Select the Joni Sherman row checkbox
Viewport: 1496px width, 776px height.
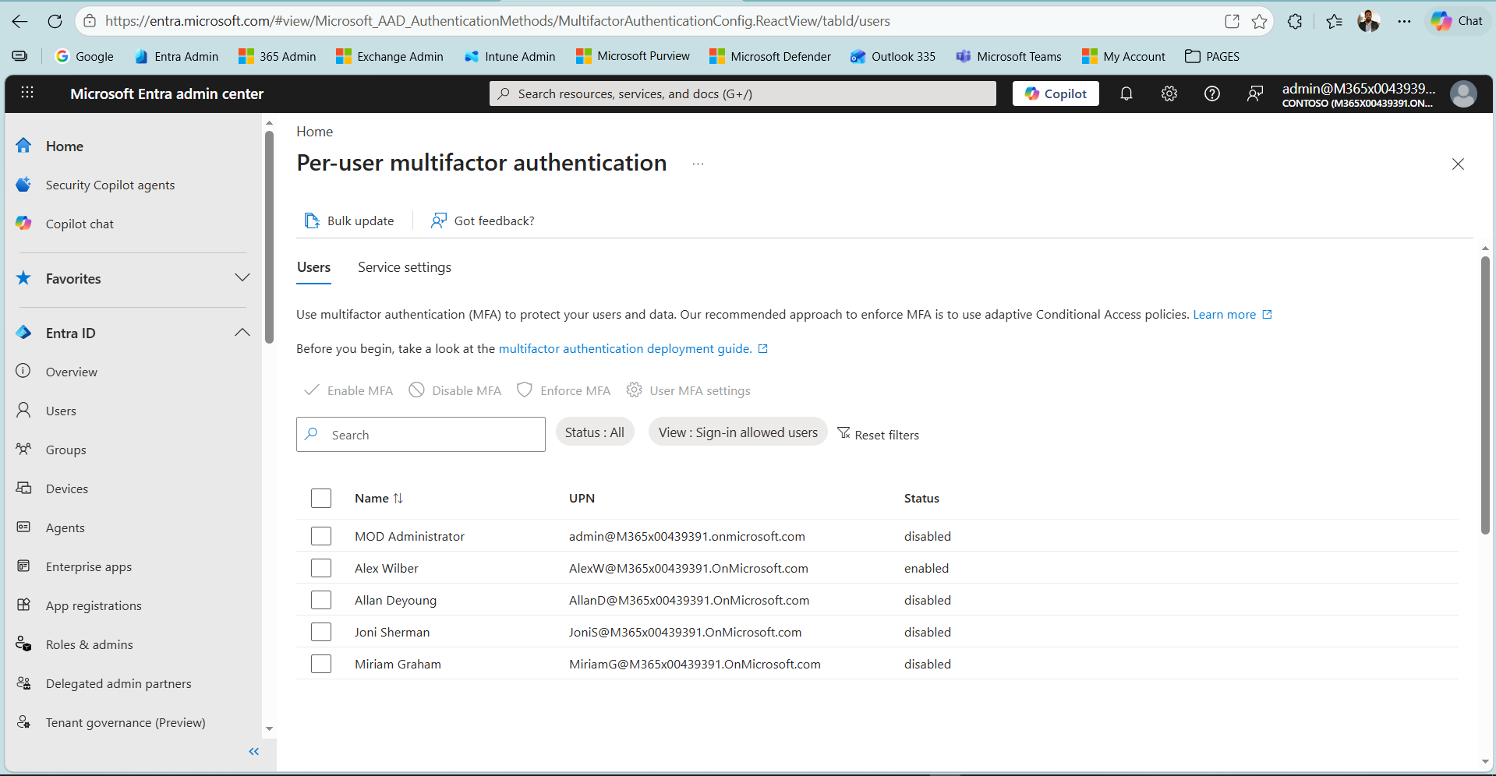tap(321, 632)
